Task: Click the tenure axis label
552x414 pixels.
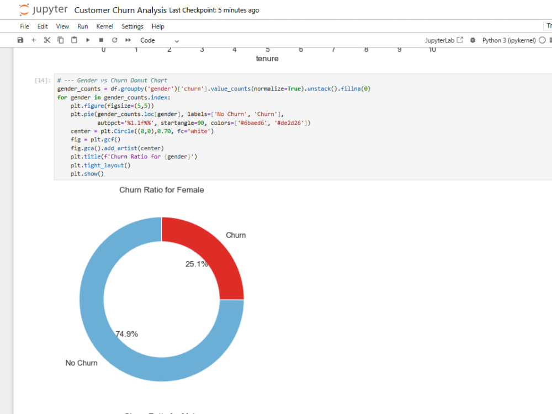Action: click(x=267, y=59)
